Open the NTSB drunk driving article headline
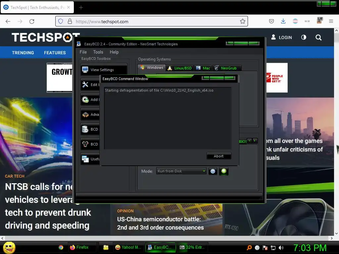Viewport: 339px width, 254px height. click(x=48, y=206)
